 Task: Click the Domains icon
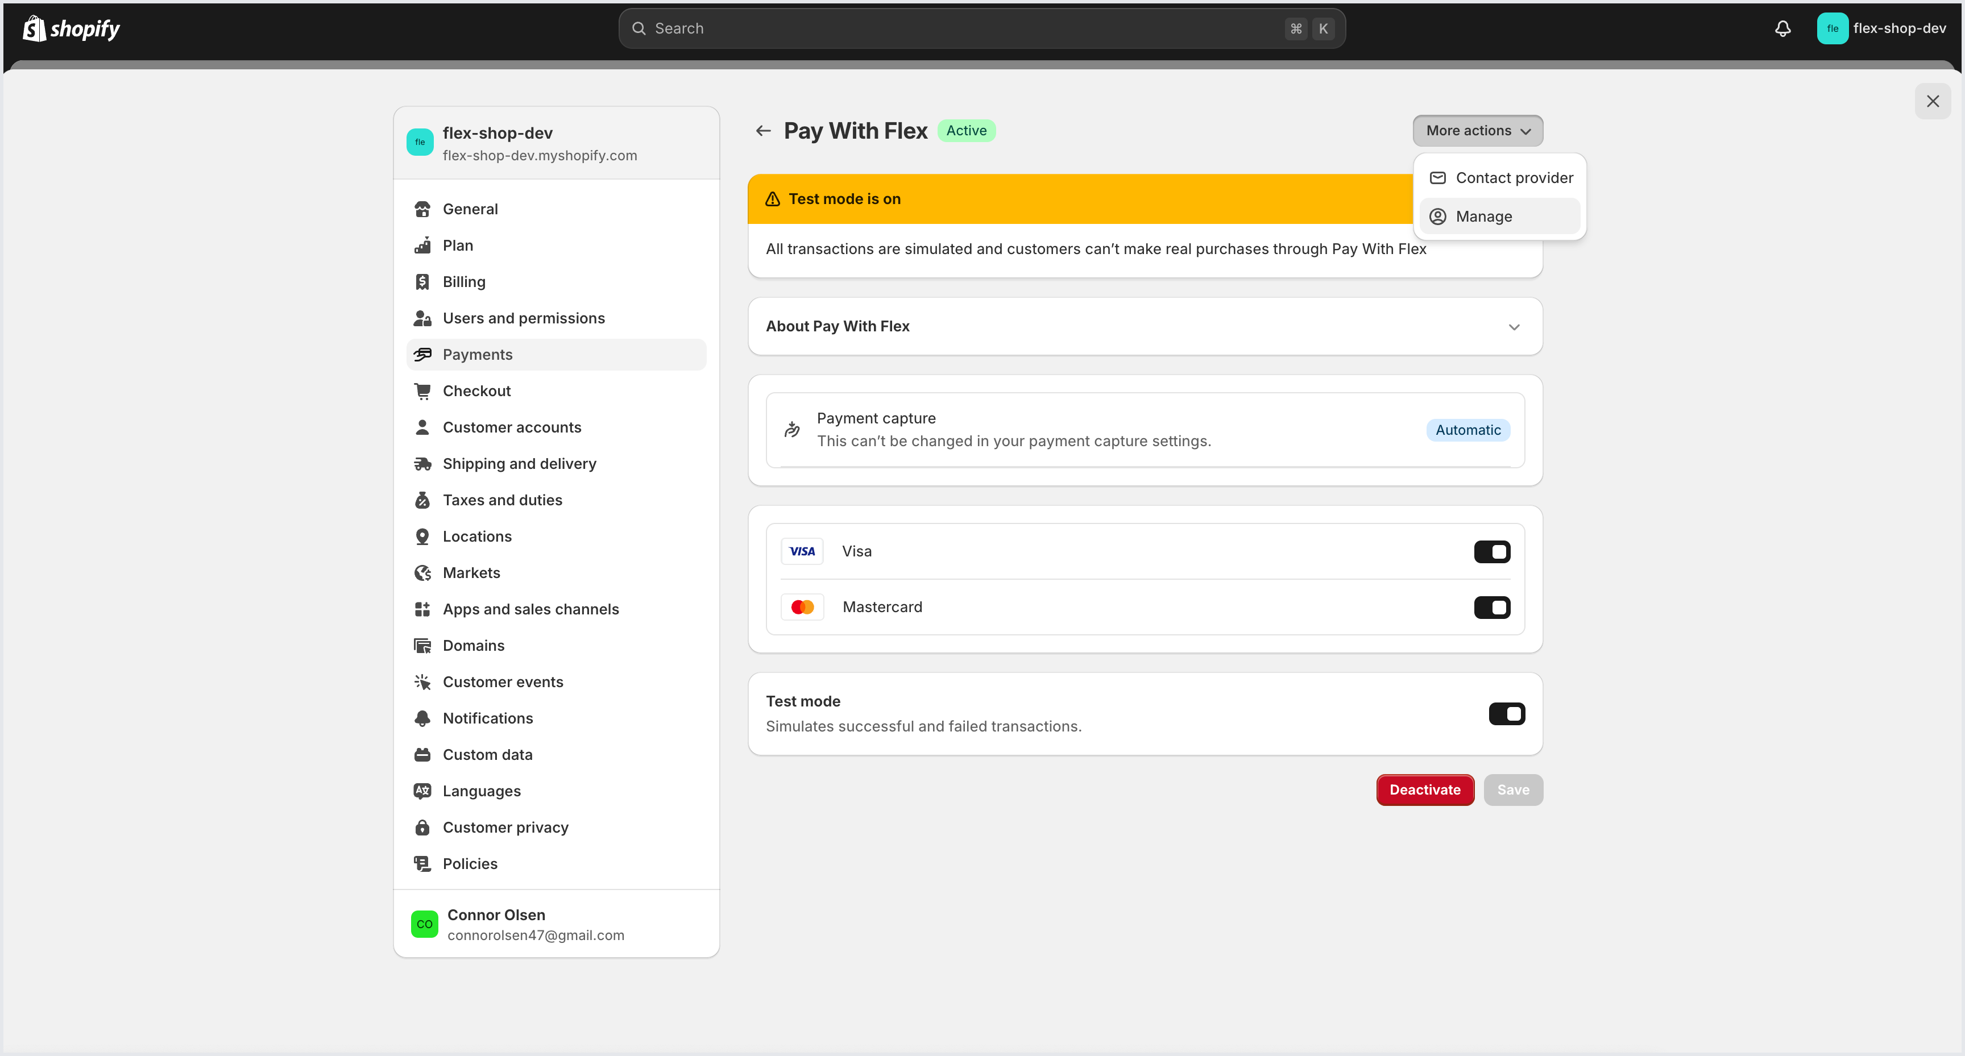pos(422,646)
